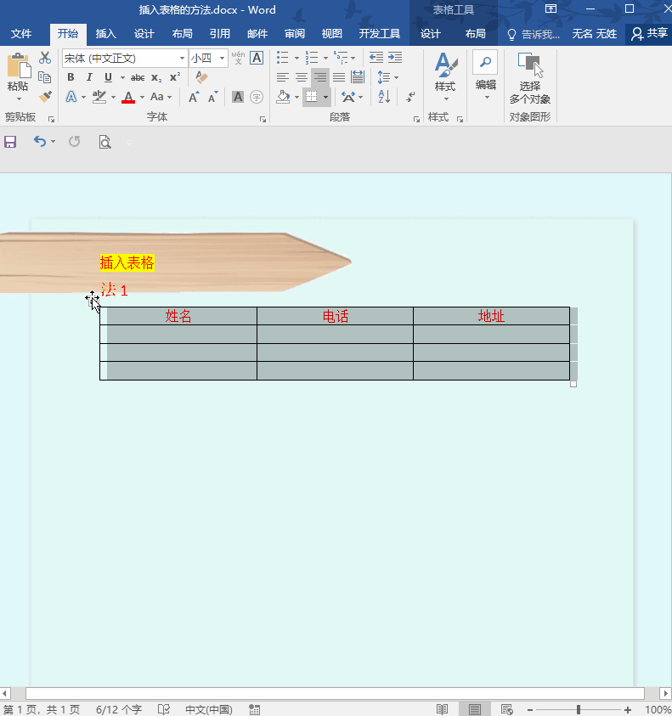Clear all formatting with eraser icon
Viewport: 672px width, 716px height.
[x=201, y=77]
